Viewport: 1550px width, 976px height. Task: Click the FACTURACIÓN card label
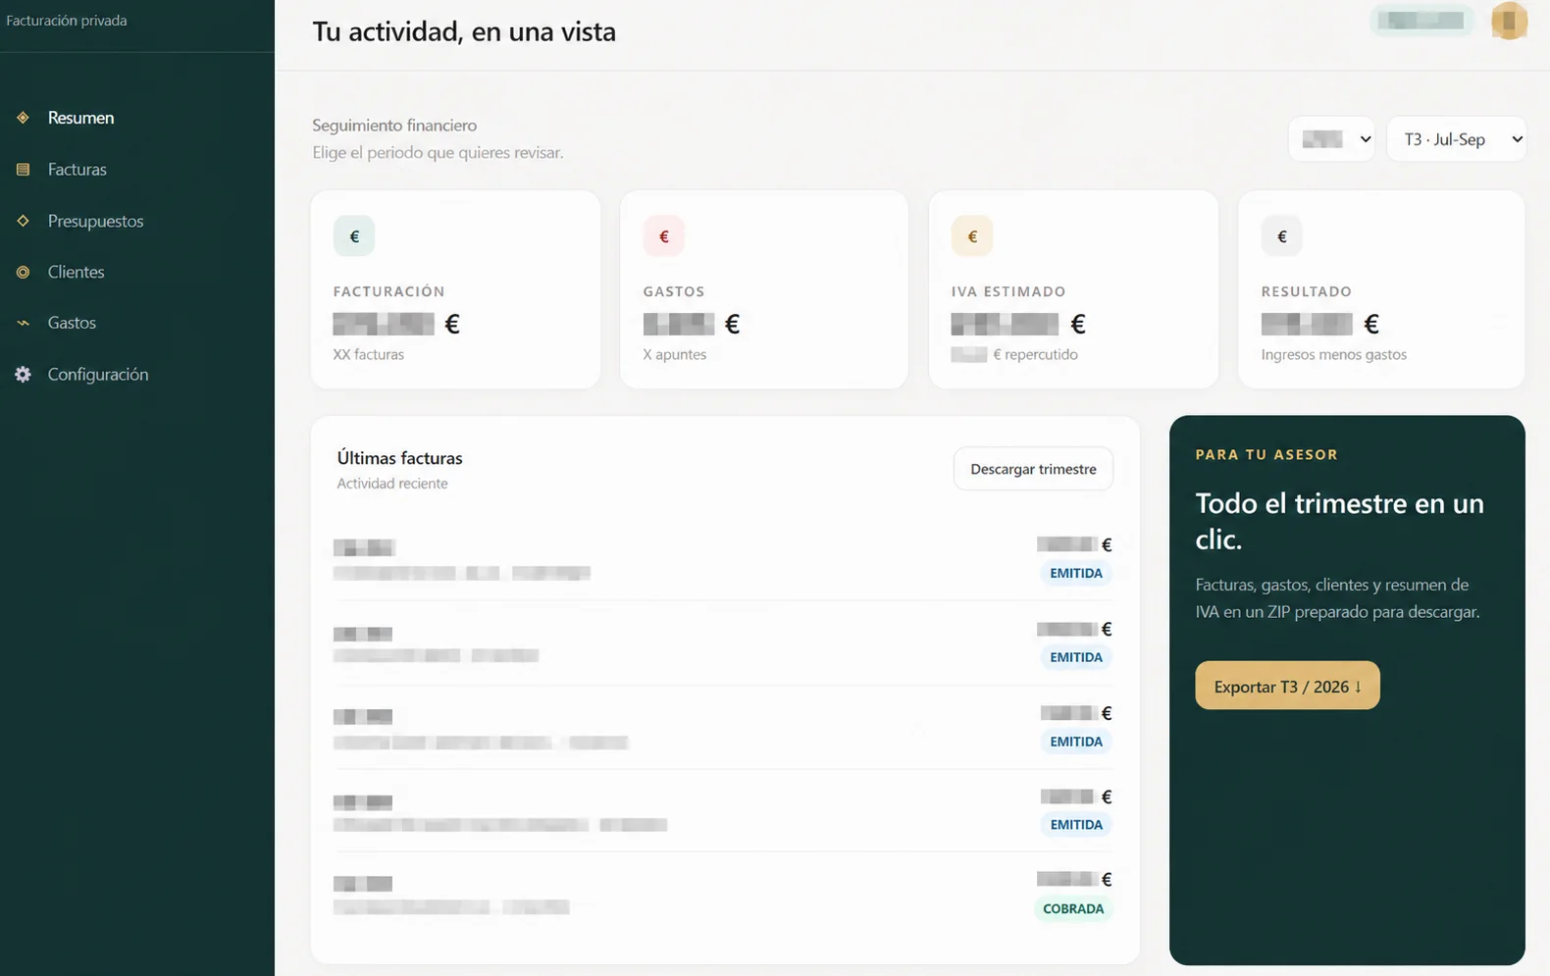[388, 291]
